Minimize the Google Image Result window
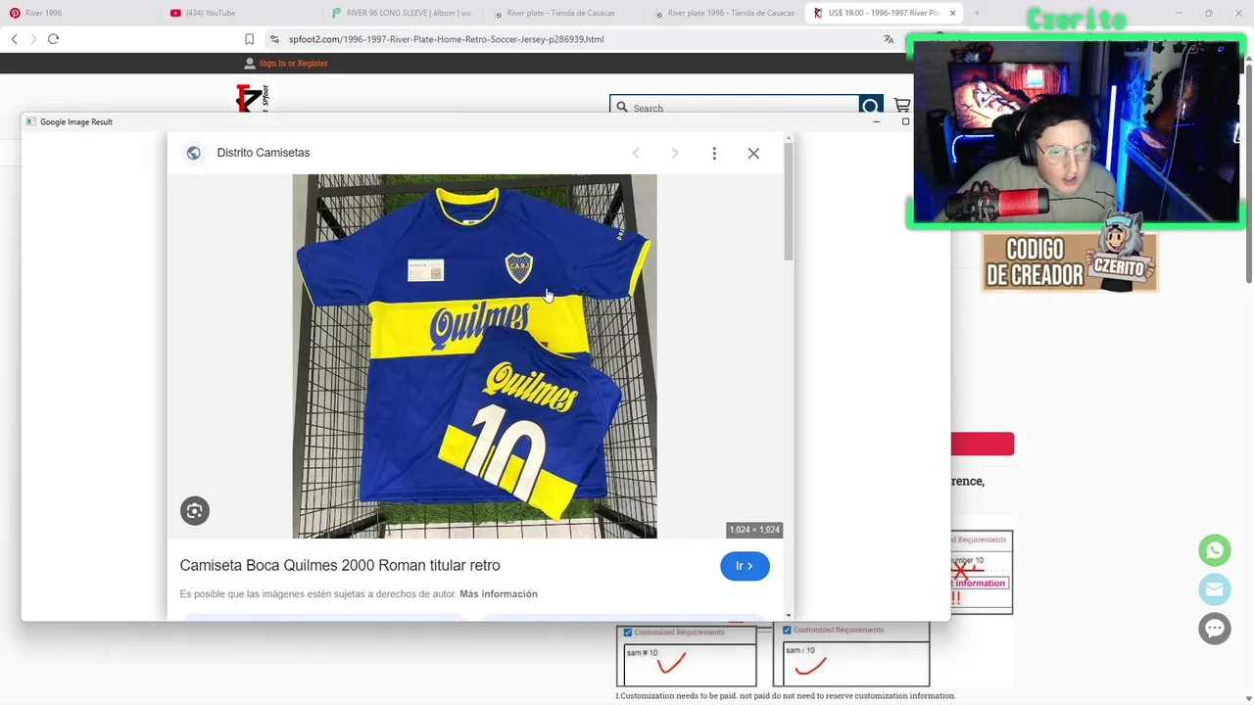1254x705 pixels. pyautogui.click(x=876, y=121)
